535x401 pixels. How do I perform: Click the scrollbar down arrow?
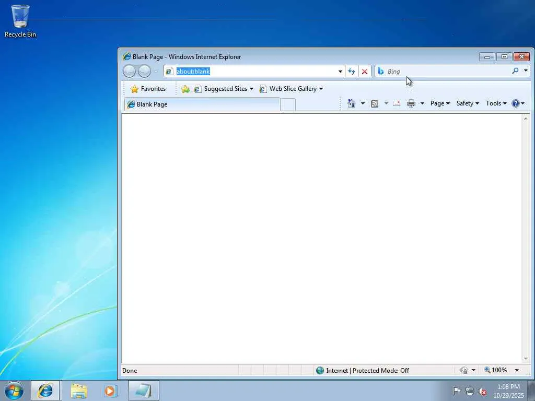tap(526, 359)
